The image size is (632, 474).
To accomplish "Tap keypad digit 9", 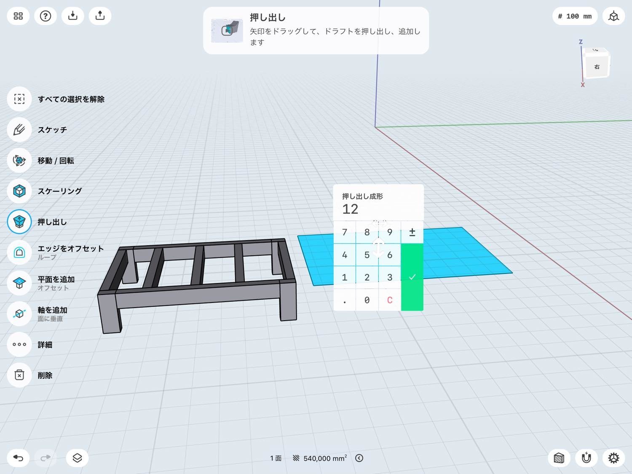I will click(390, 232).
